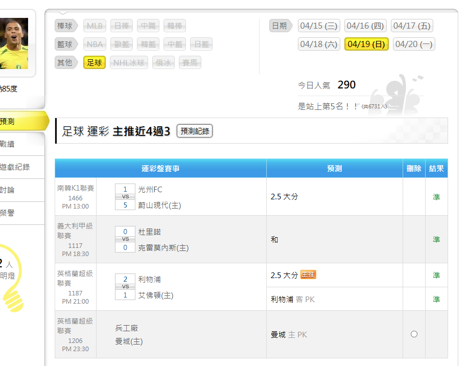Open the 戰績 sidebar item
Image resolution: width=467 pixels, height=366 pixels.
coord(22,144)
